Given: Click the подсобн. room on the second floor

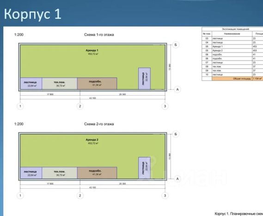Looking at the screenshot, I should (97, 173).
